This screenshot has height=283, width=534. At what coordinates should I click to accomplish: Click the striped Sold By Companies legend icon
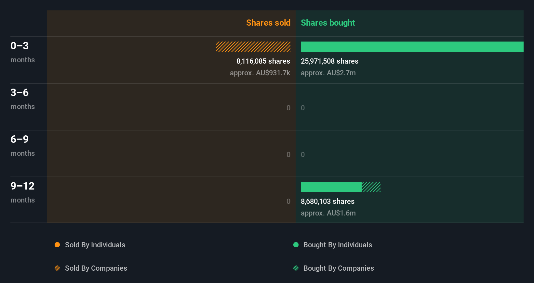[x=57, y=268]
